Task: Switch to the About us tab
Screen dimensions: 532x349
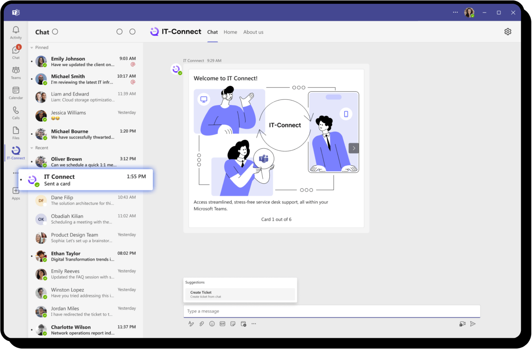Action: 253,32
